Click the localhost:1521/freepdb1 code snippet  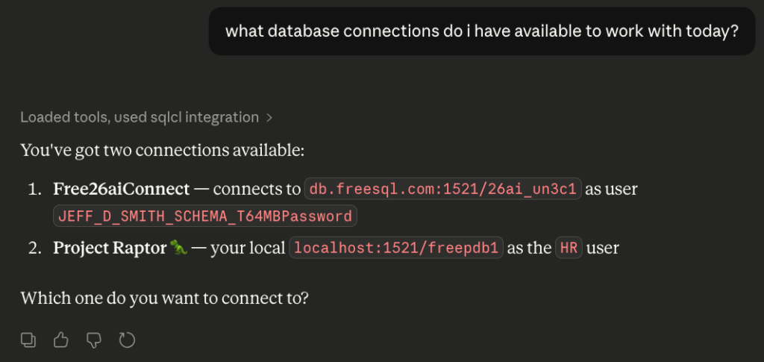coord(398,248)
